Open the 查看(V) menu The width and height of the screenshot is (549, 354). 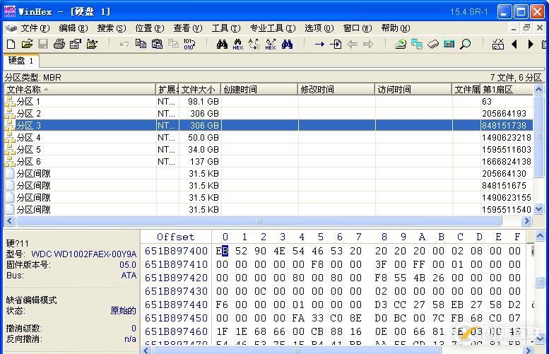(188, 28)
